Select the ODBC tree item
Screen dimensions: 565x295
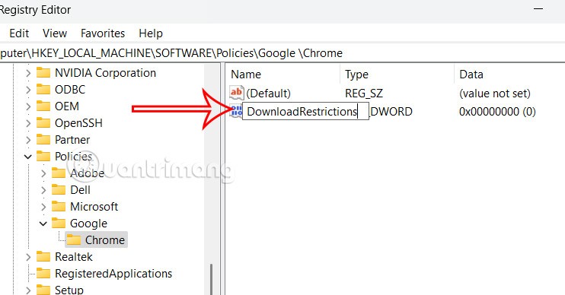(70, 90)
